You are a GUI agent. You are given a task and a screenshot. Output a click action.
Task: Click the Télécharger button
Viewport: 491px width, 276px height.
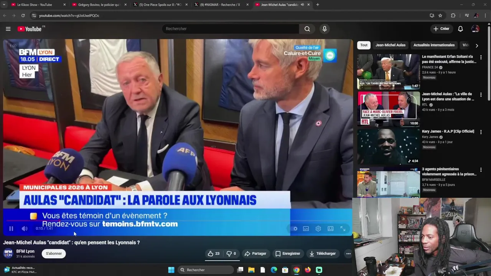(323, 253)
